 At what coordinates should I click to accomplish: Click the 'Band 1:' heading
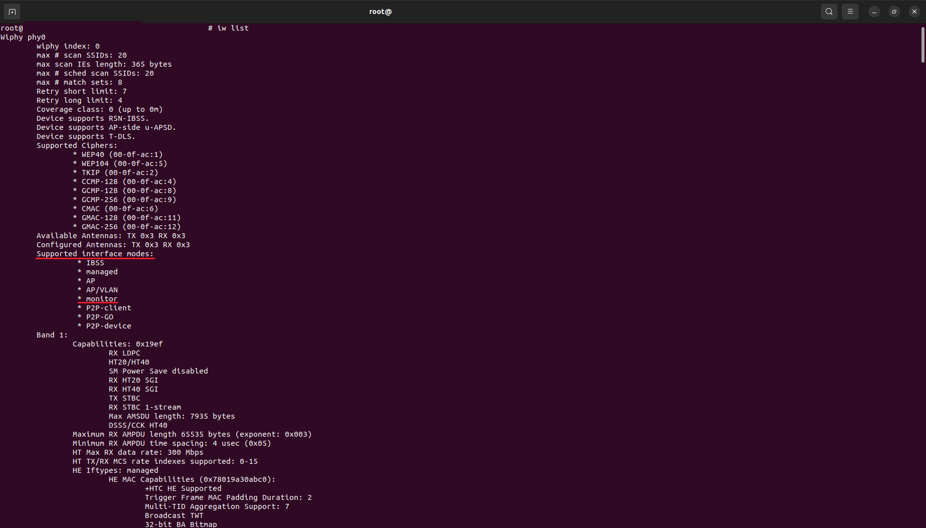(52, 335)
